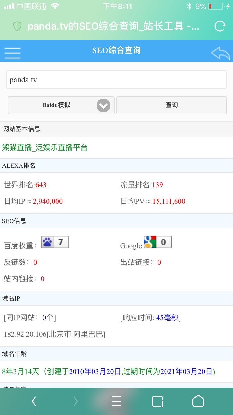Tap the Wi-Fi icon in status bar
Screen dimensions: 233x415
tap(55, 6)
